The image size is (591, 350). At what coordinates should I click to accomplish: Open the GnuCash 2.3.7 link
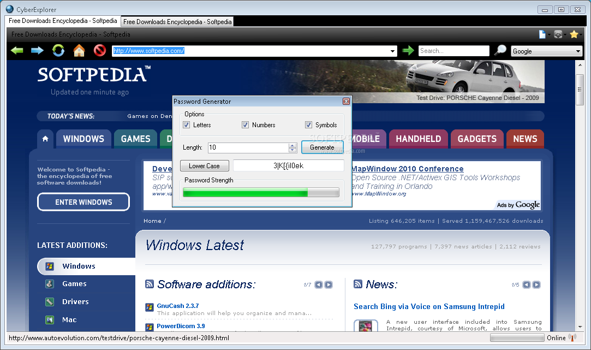tap(178, 306)
